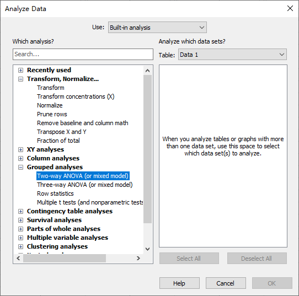
Task: Click the Cancel button
Action: (226, 283)
